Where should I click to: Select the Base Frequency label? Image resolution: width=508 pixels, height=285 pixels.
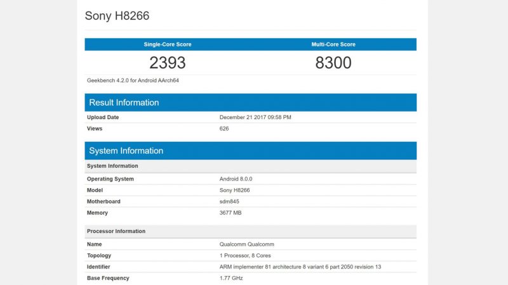pyautogui.click(x=108, y=278)
